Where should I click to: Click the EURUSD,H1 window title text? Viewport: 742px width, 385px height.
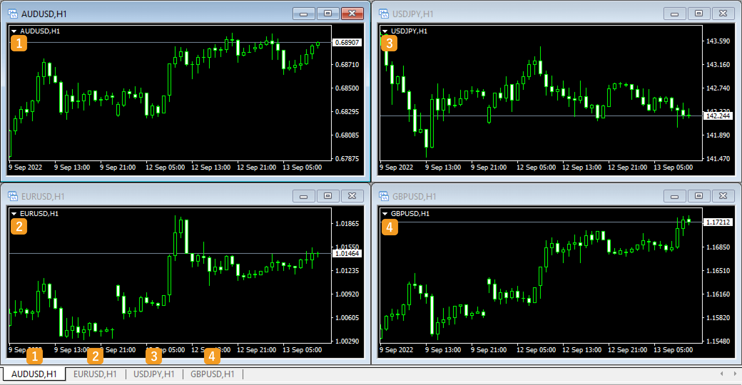[43, 196]
